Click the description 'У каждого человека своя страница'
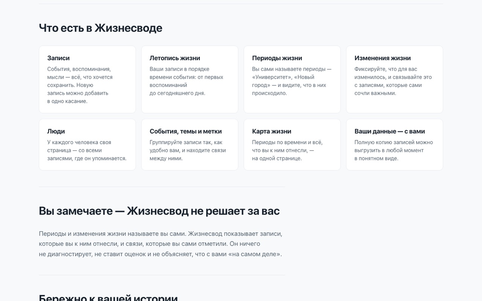Viewport: 482px width, 301px height. (87, 150)
